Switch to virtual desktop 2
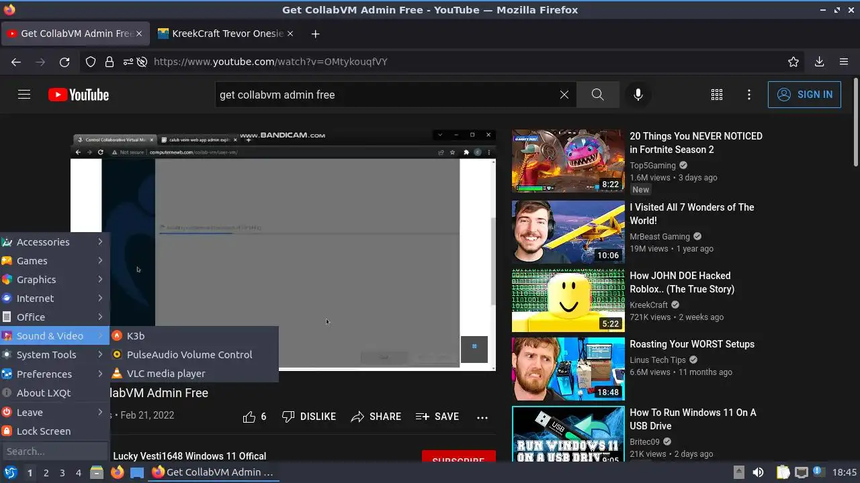Viewport: 860px width, 483px height. pos(46,472)
